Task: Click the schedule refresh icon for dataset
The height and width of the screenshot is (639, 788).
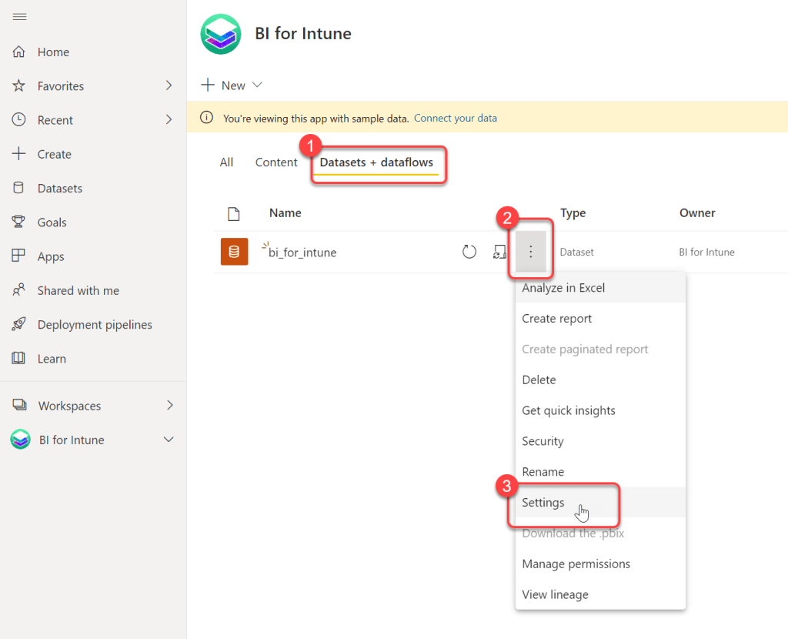Action: click(x=499, y=252)
